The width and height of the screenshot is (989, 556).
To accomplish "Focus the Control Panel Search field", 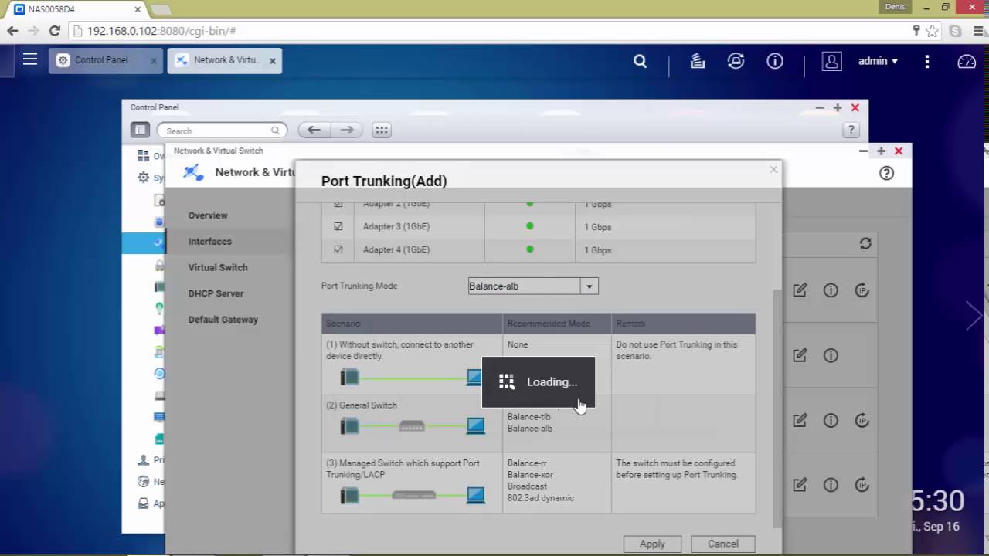I will pyautogui.click(x=222, y=131).
